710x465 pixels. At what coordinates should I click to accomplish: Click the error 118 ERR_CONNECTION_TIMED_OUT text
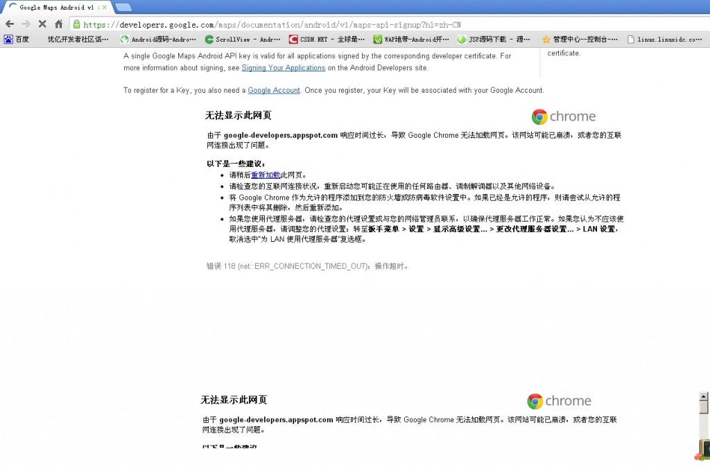tap(308, 266)
